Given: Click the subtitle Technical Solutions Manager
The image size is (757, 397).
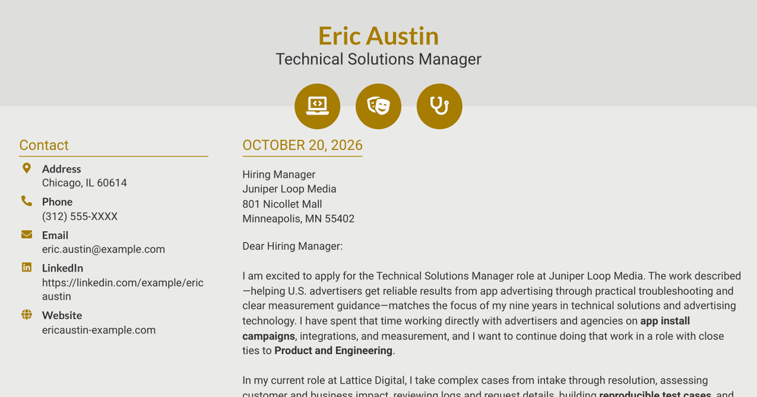Looking at the screenshot, I should click(x=378, y=59).
